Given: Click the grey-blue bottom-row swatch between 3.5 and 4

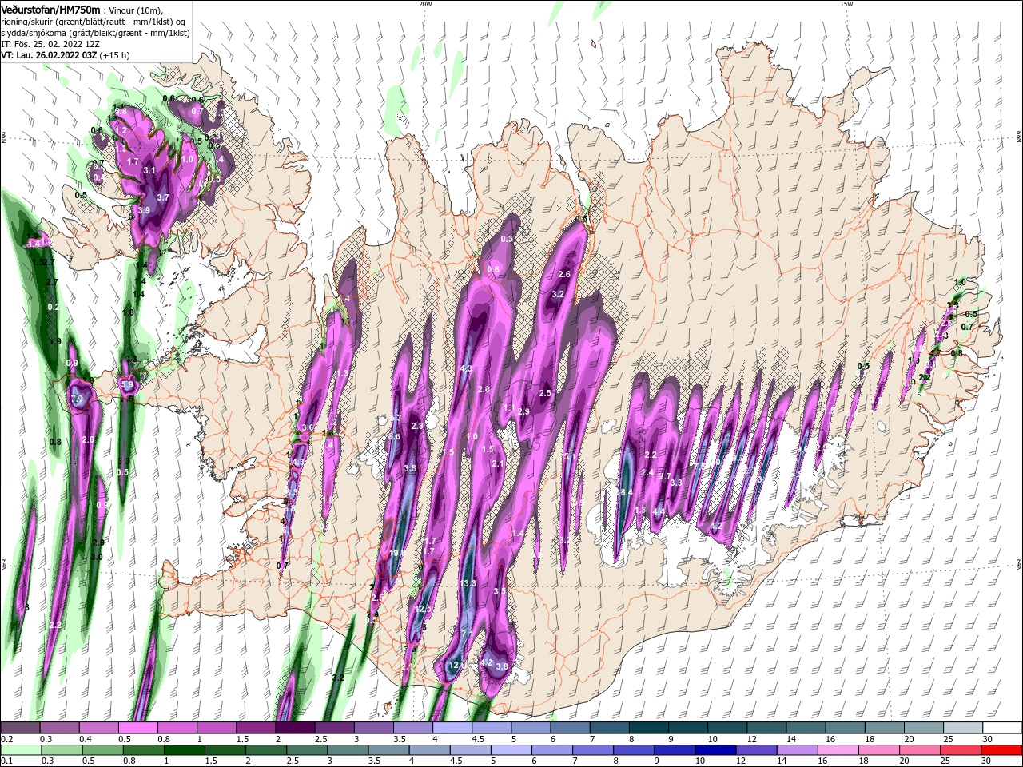Looking at the screenshot, I should 388,750.
